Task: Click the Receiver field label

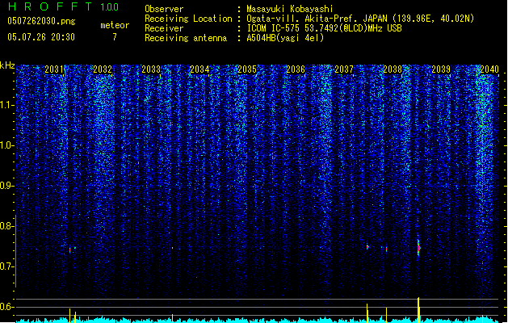Action: pos(164,28)
